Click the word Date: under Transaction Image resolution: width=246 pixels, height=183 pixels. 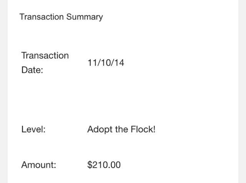click(x=32, y=70)
